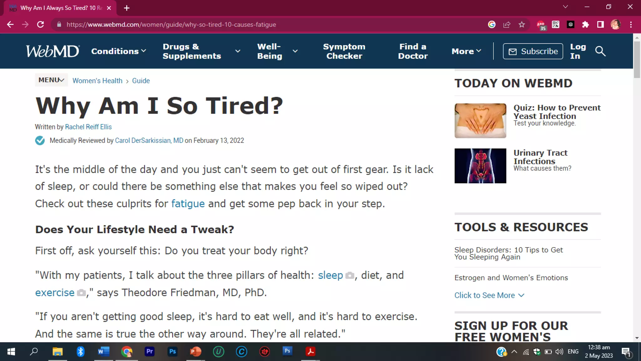Viewport: 641px width, 361px height.
Task: Open the Symptom Checker menu item
Action: [344, 51]
